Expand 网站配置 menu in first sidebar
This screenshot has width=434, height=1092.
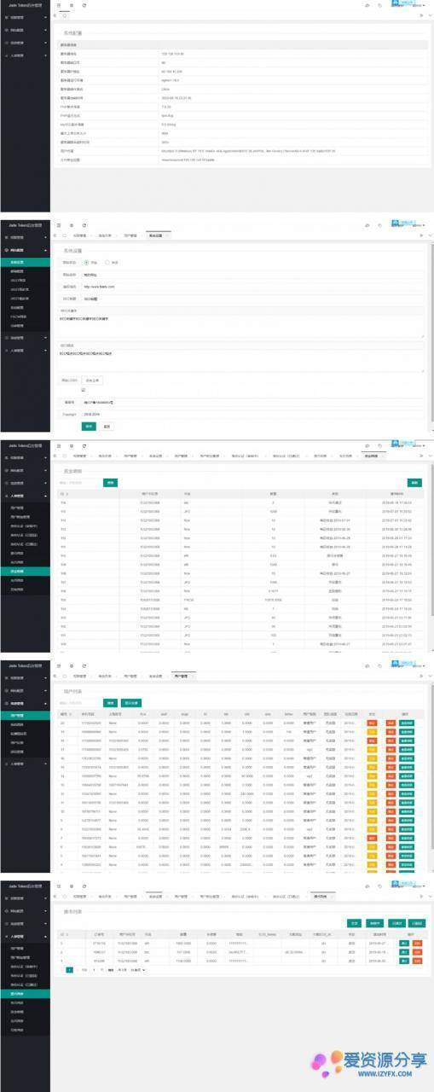[25, 28]
